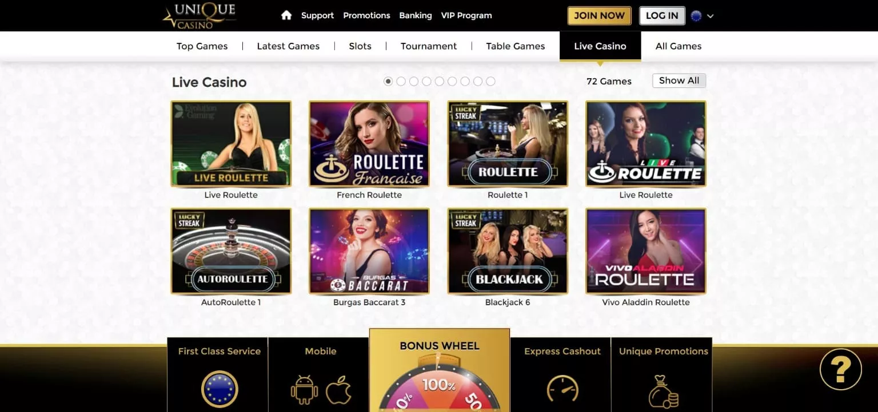Image resolution: width=878 pixels, height=412 pixels.
Task: Click the Apple logo icon
Action: tap(338, 390)
